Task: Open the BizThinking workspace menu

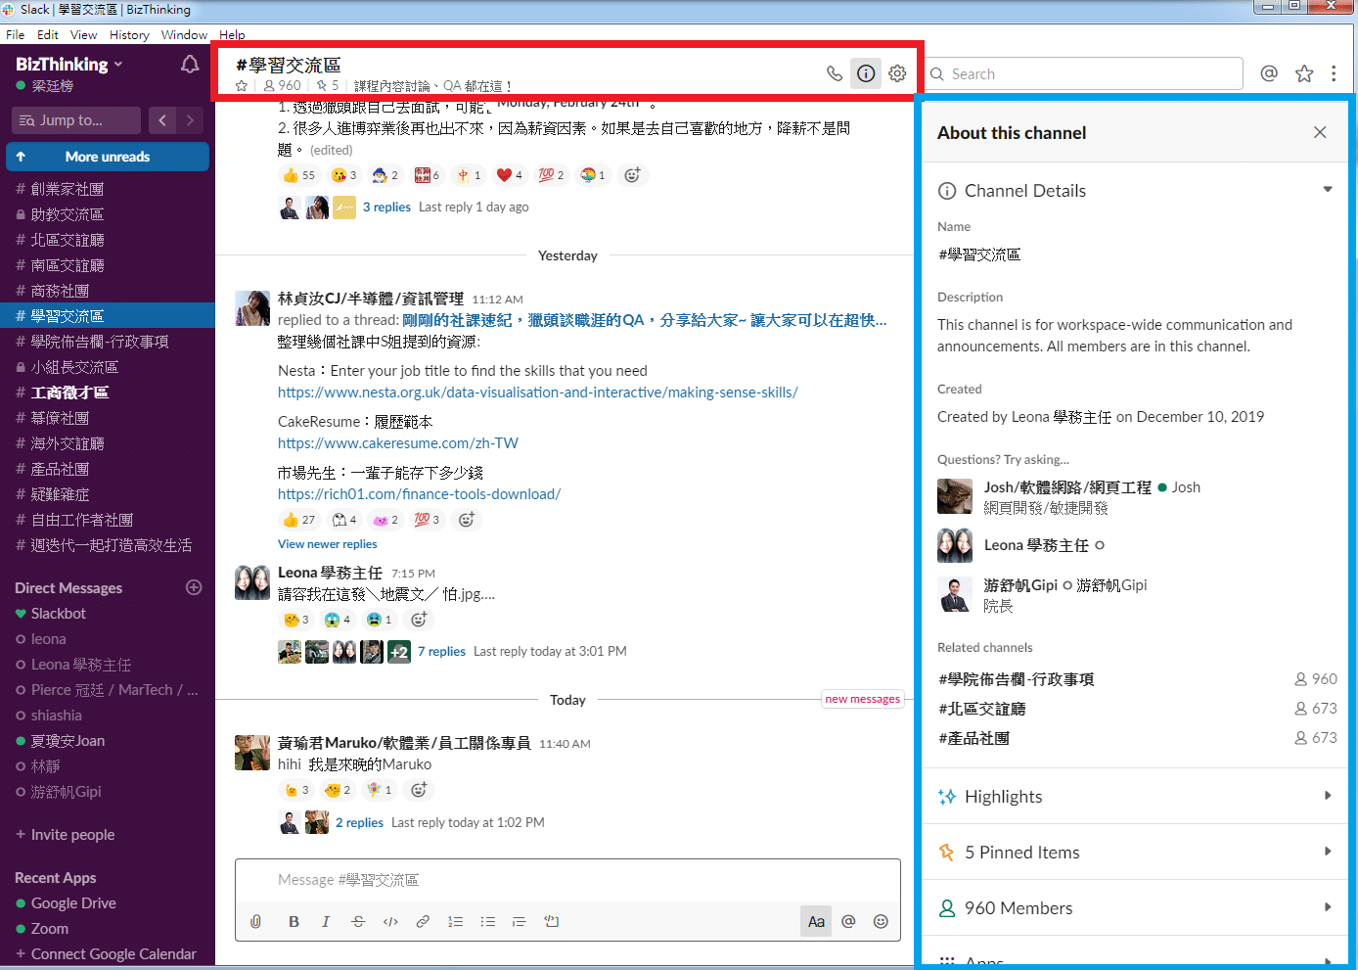Action: coord(68,64)
